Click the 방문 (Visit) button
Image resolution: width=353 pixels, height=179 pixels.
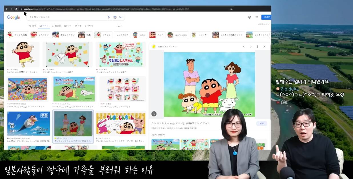[262, 124]
